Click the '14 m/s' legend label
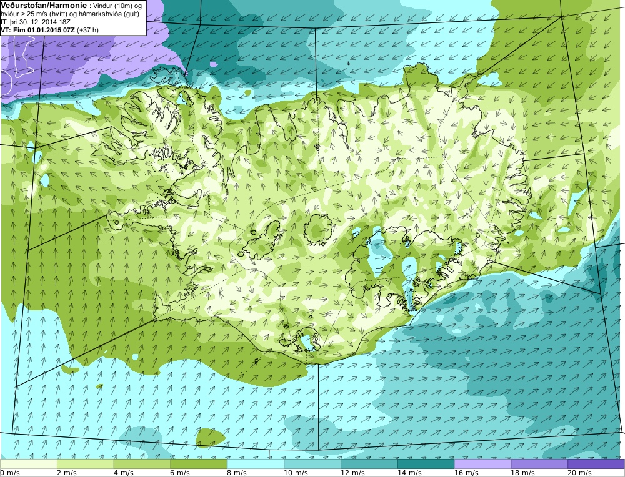This screenshot has width=625, height=477. point(409,473)
